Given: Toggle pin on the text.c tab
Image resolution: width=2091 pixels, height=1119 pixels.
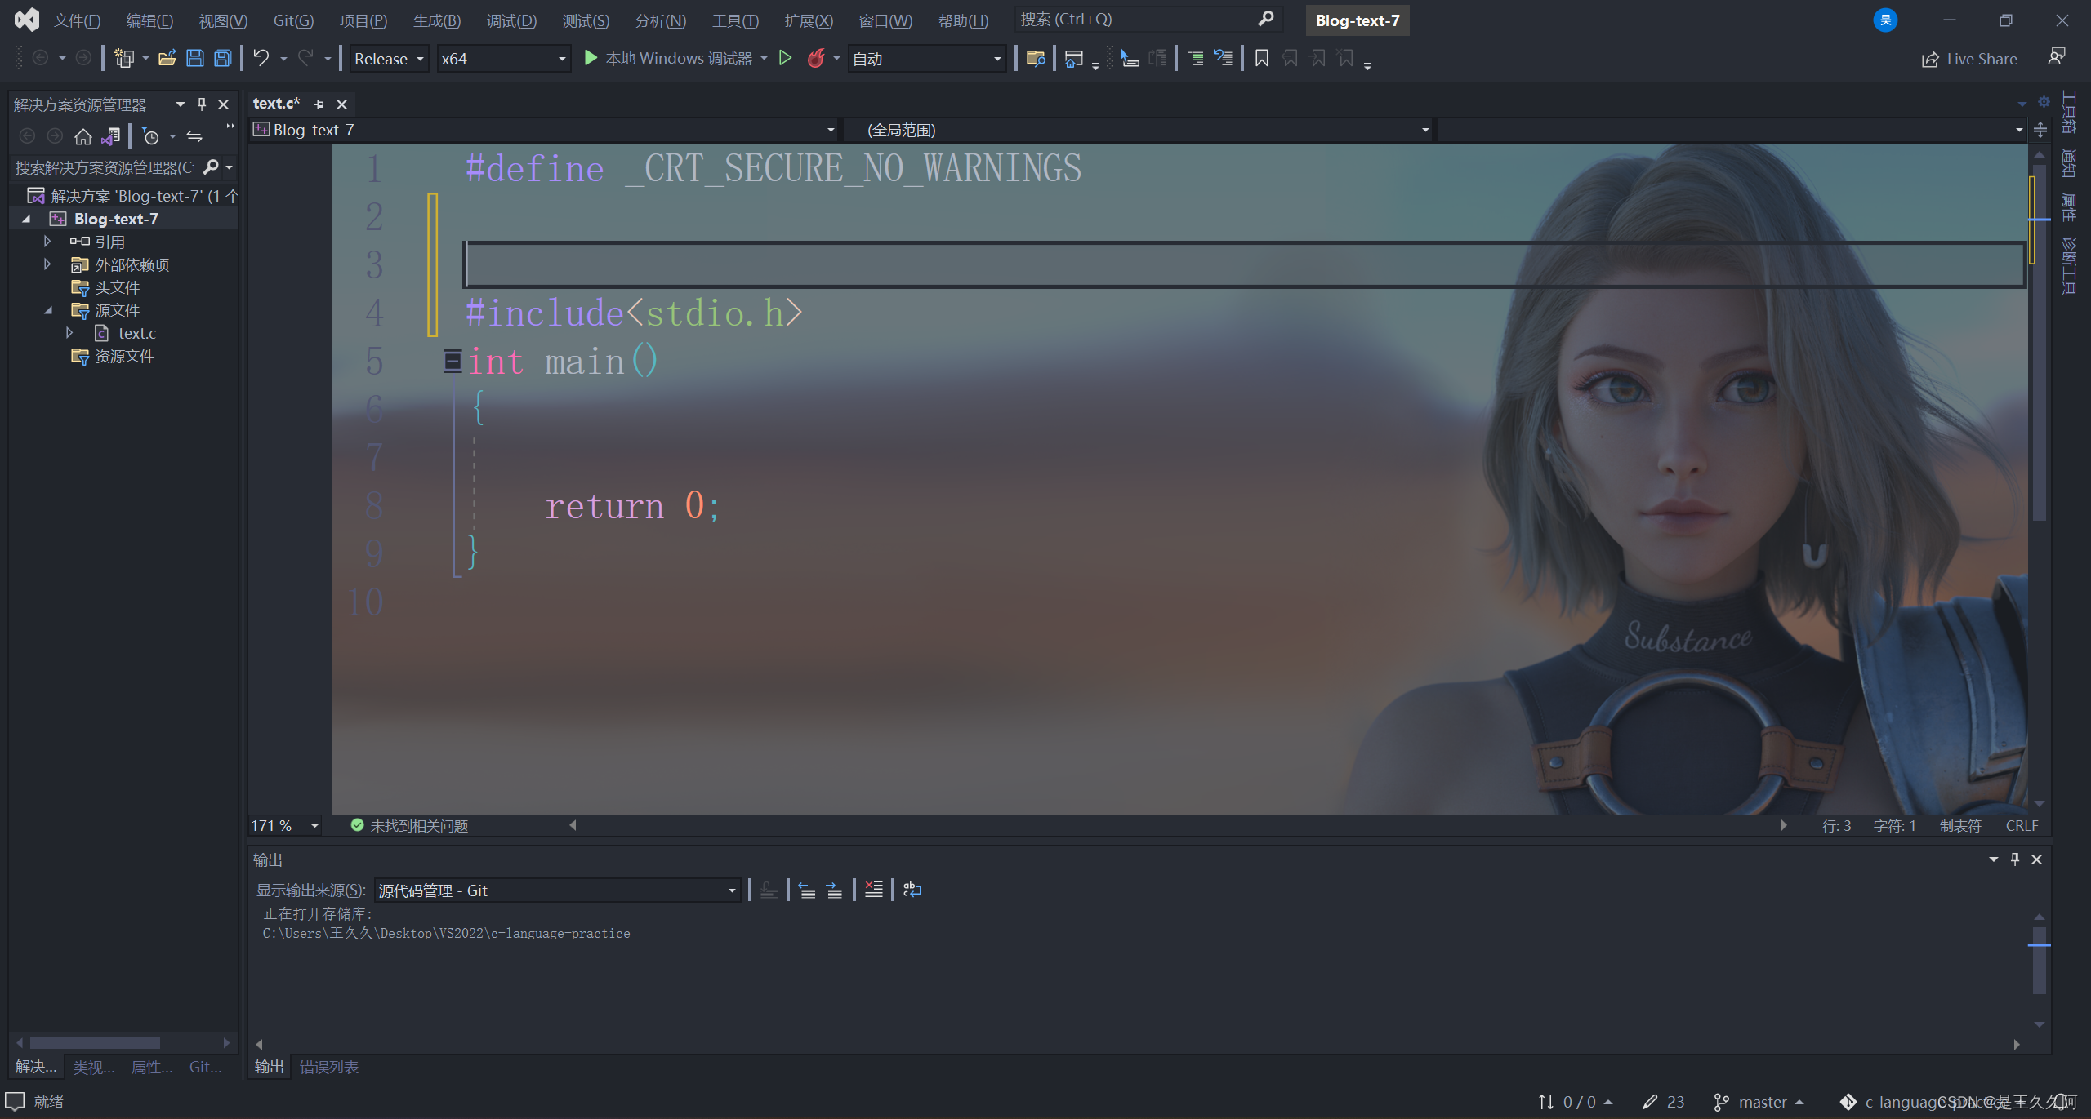Looking at the screenshot, I should coord(319,104).
